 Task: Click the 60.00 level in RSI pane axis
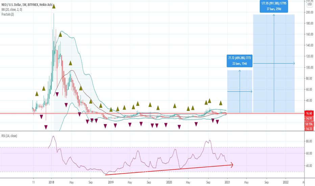coord(309,154)
